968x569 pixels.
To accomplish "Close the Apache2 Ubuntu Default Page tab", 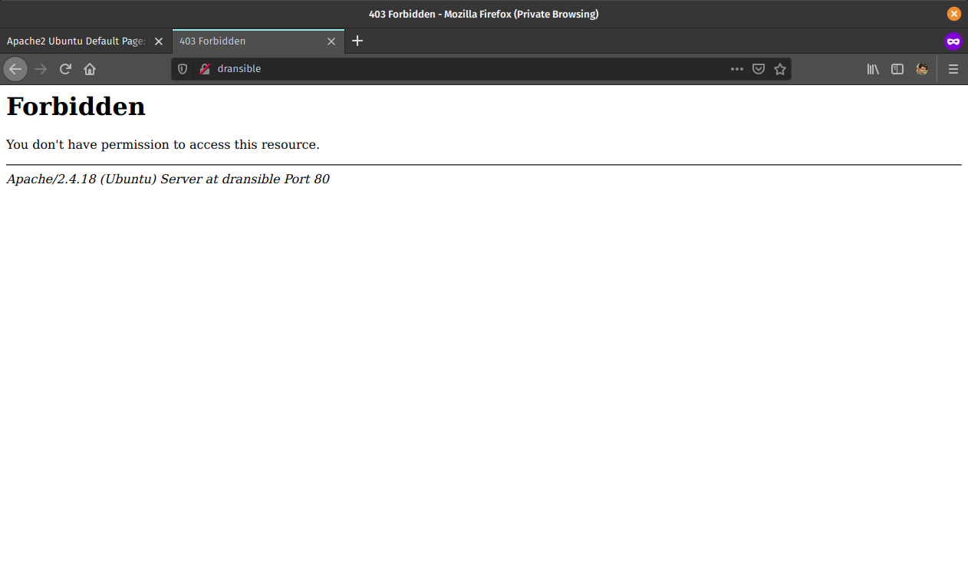I will [159, 41].
